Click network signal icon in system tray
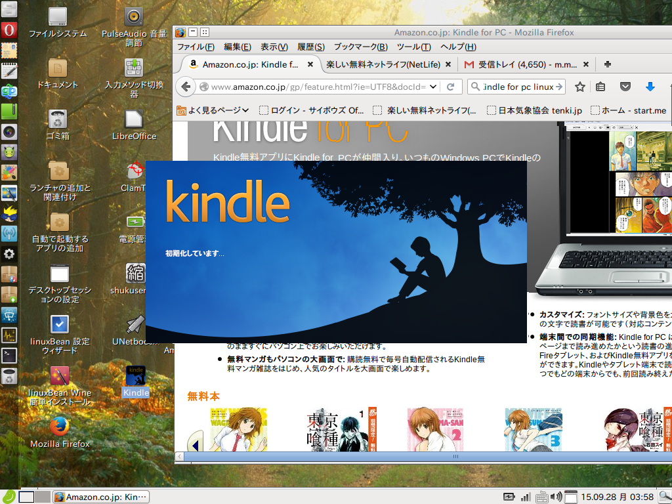672x504 pixels. tap(526, 497)
